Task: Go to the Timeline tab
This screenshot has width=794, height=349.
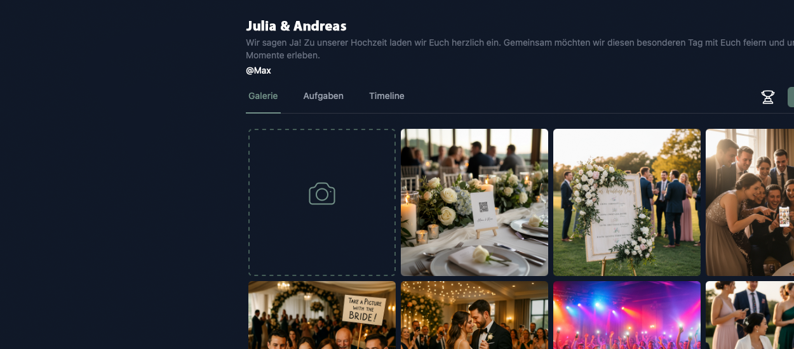Action: [387, 96]
